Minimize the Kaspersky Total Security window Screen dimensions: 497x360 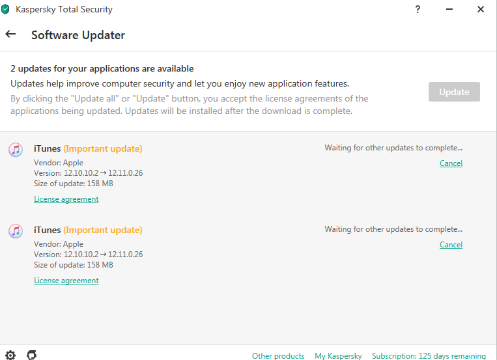[x=449, y=9]
